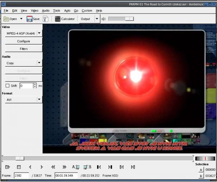217x182 pixels.
Task: Click the disabled audio Filters button
Action: 24,78
